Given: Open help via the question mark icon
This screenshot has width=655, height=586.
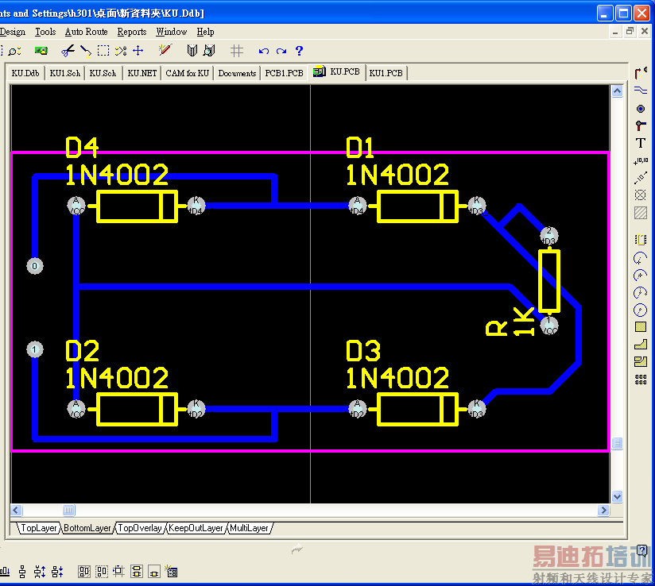Looking at the screenshot, I should tap(299, 51).
